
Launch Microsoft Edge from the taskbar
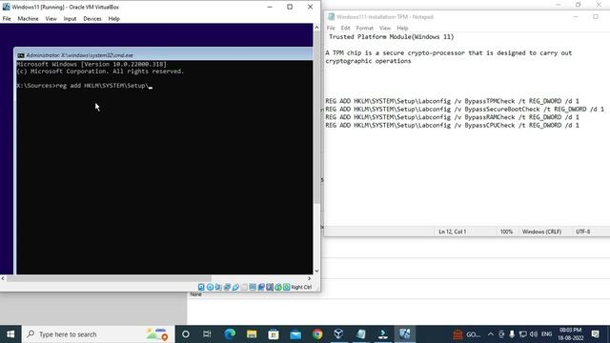(x=230, y=334)
